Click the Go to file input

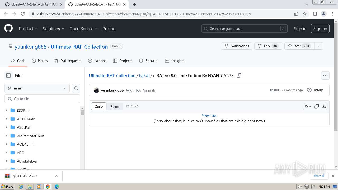(x=42, y=99)
